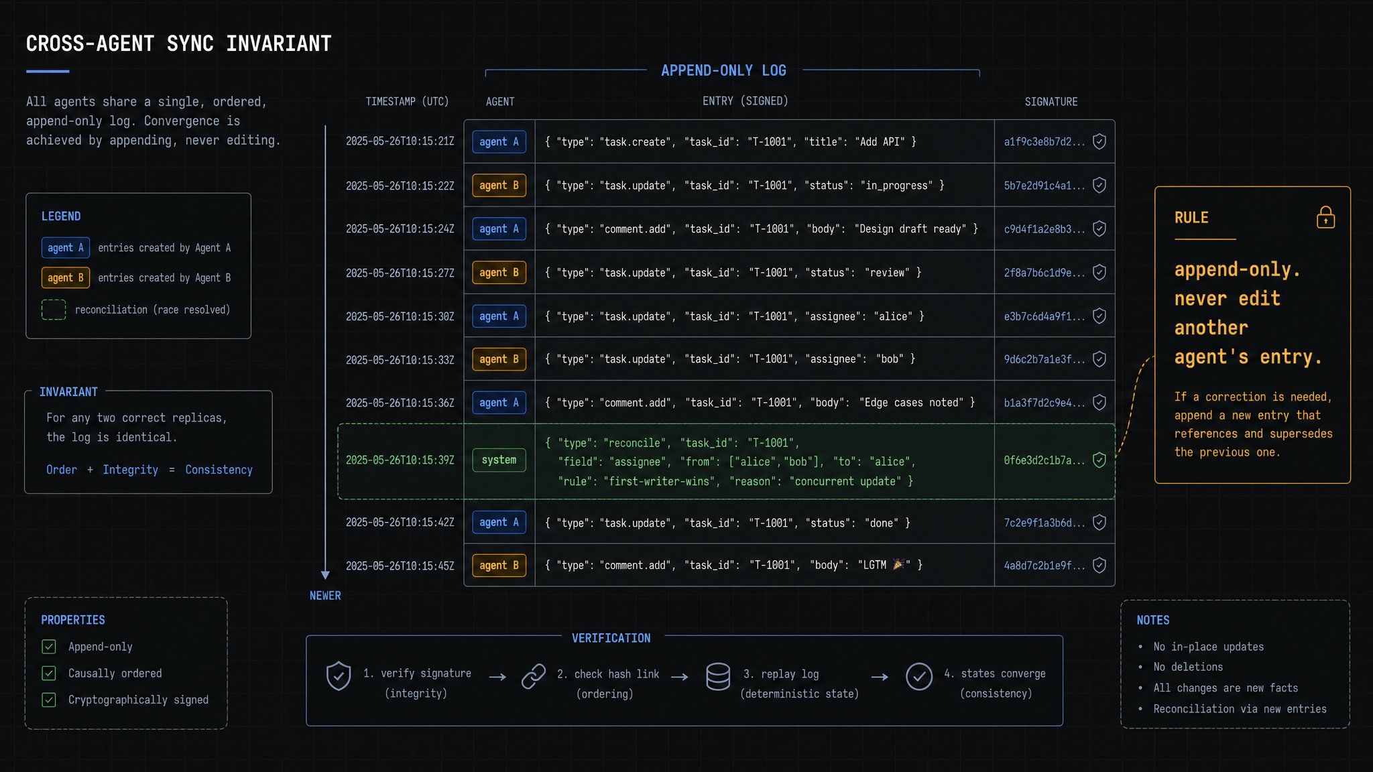Click the agent A badge in the legend
The image size is (1373, 772).
(x=66, y=248)
